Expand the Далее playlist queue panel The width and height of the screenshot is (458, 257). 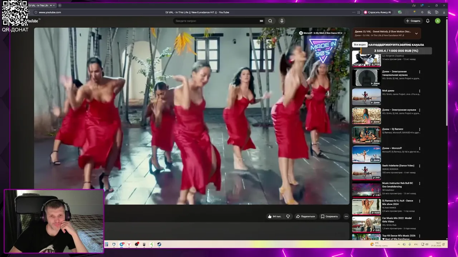(x=416, y=34)
